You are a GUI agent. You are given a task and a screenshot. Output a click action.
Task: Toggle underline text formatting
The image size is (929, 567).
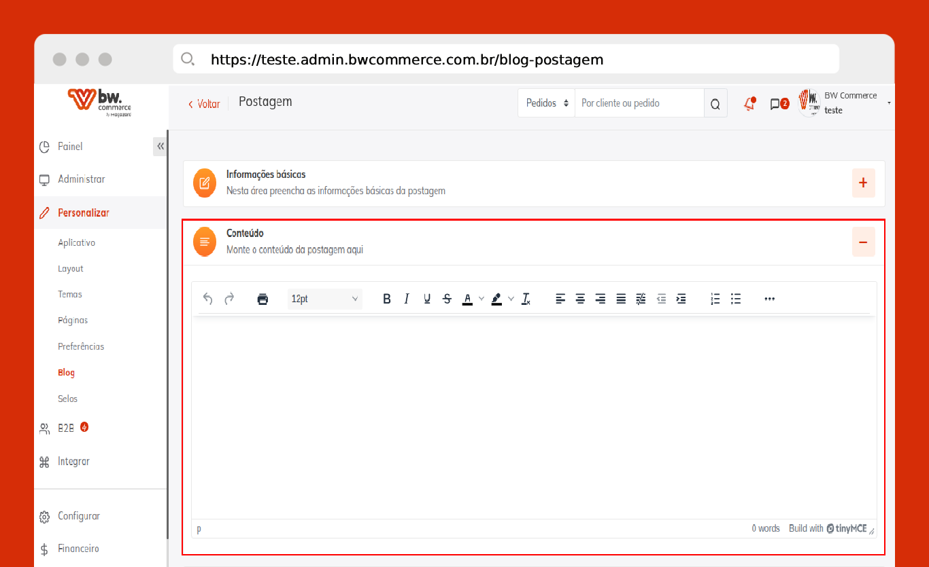(427, 299)
